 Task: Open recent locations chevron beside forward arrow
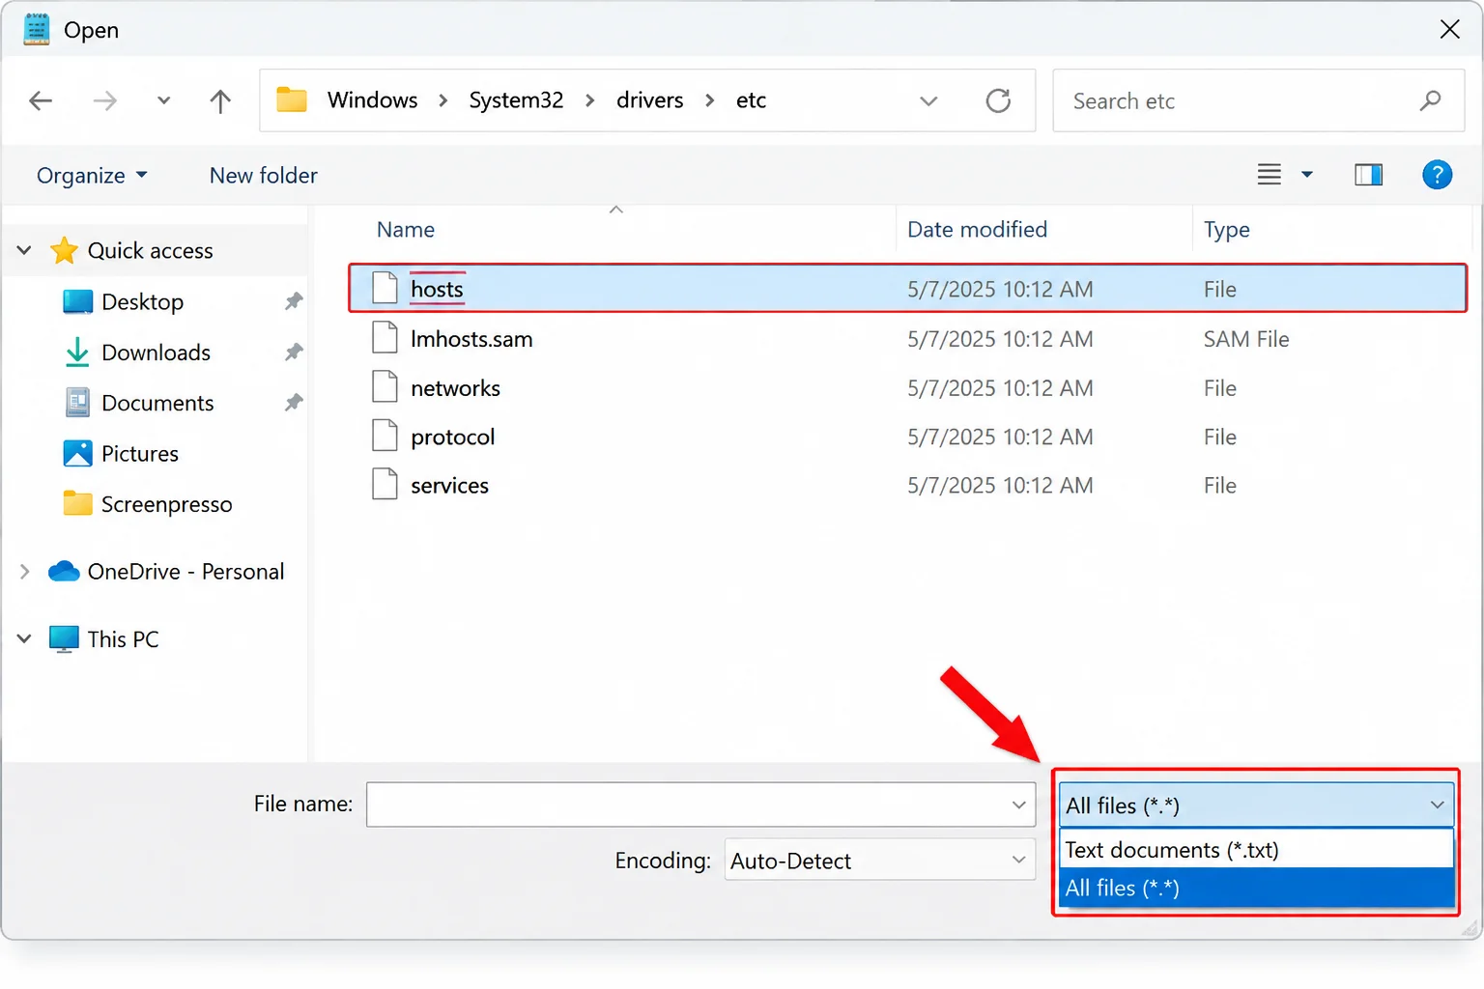163,100
